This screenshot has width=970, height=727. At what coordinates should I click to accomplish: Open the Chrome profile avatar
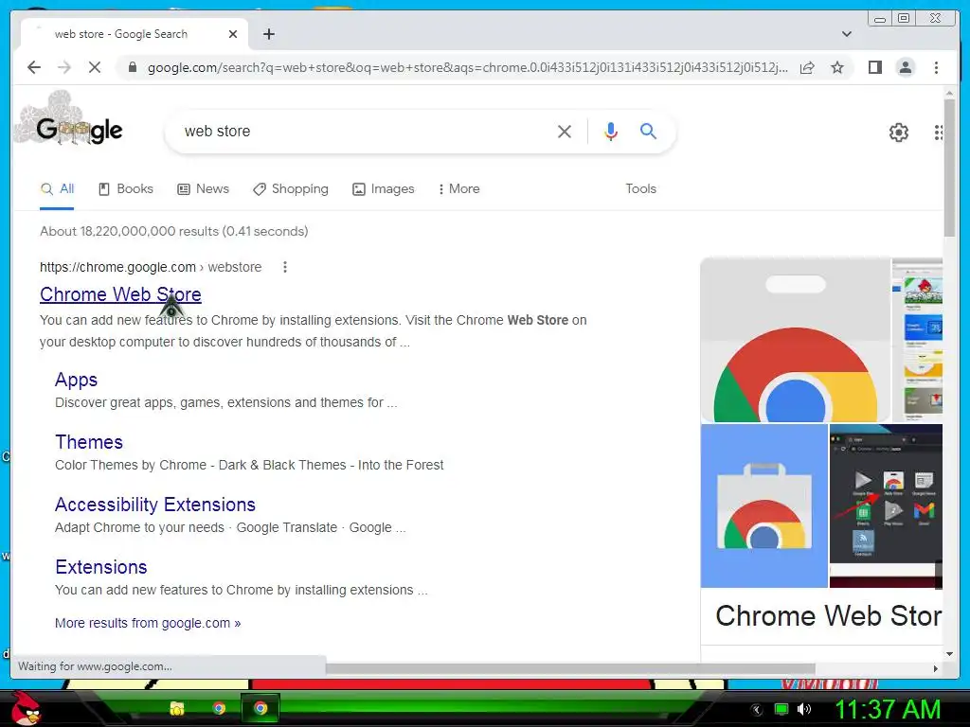click(x=905, y=67)
